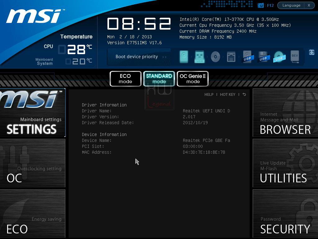Switch to ECO mode
Image resolution: width=318 pixels, height=239 pixels.
(125, 79)
